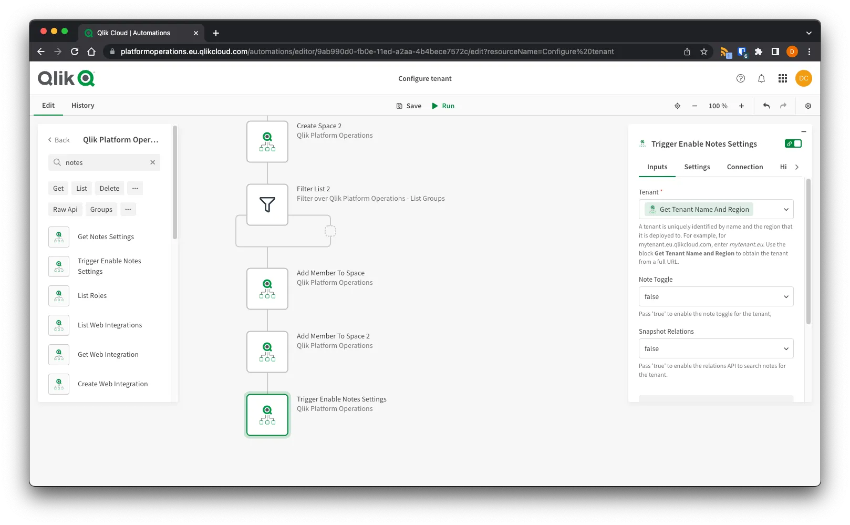Expand the Tenant field dropdown

[x=786, y=209]
